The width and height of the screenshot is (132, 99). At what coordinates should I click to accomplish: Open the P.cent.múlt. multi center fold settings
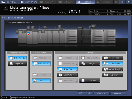67,75
